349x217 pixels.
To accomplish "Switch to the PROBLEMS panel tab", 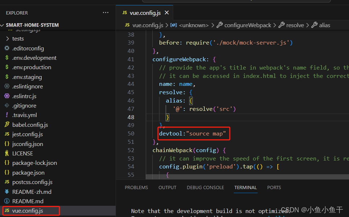I will tap(136, 187).
